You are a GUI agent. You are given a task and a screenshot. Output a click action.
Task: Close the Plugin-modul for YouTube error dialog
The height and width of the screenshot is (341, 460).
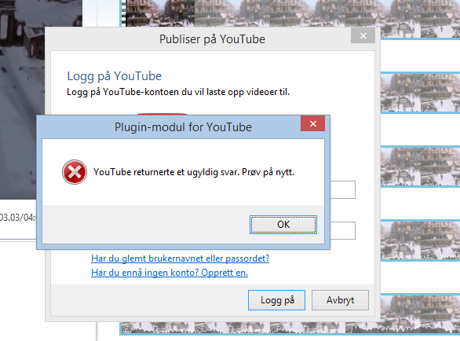click(x=312, y=123)
